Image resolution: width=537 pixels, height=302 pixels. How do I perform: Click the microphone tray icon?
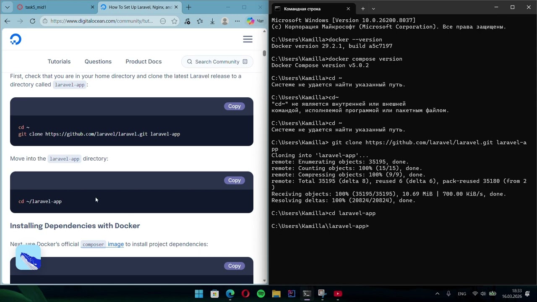point(448,294)
